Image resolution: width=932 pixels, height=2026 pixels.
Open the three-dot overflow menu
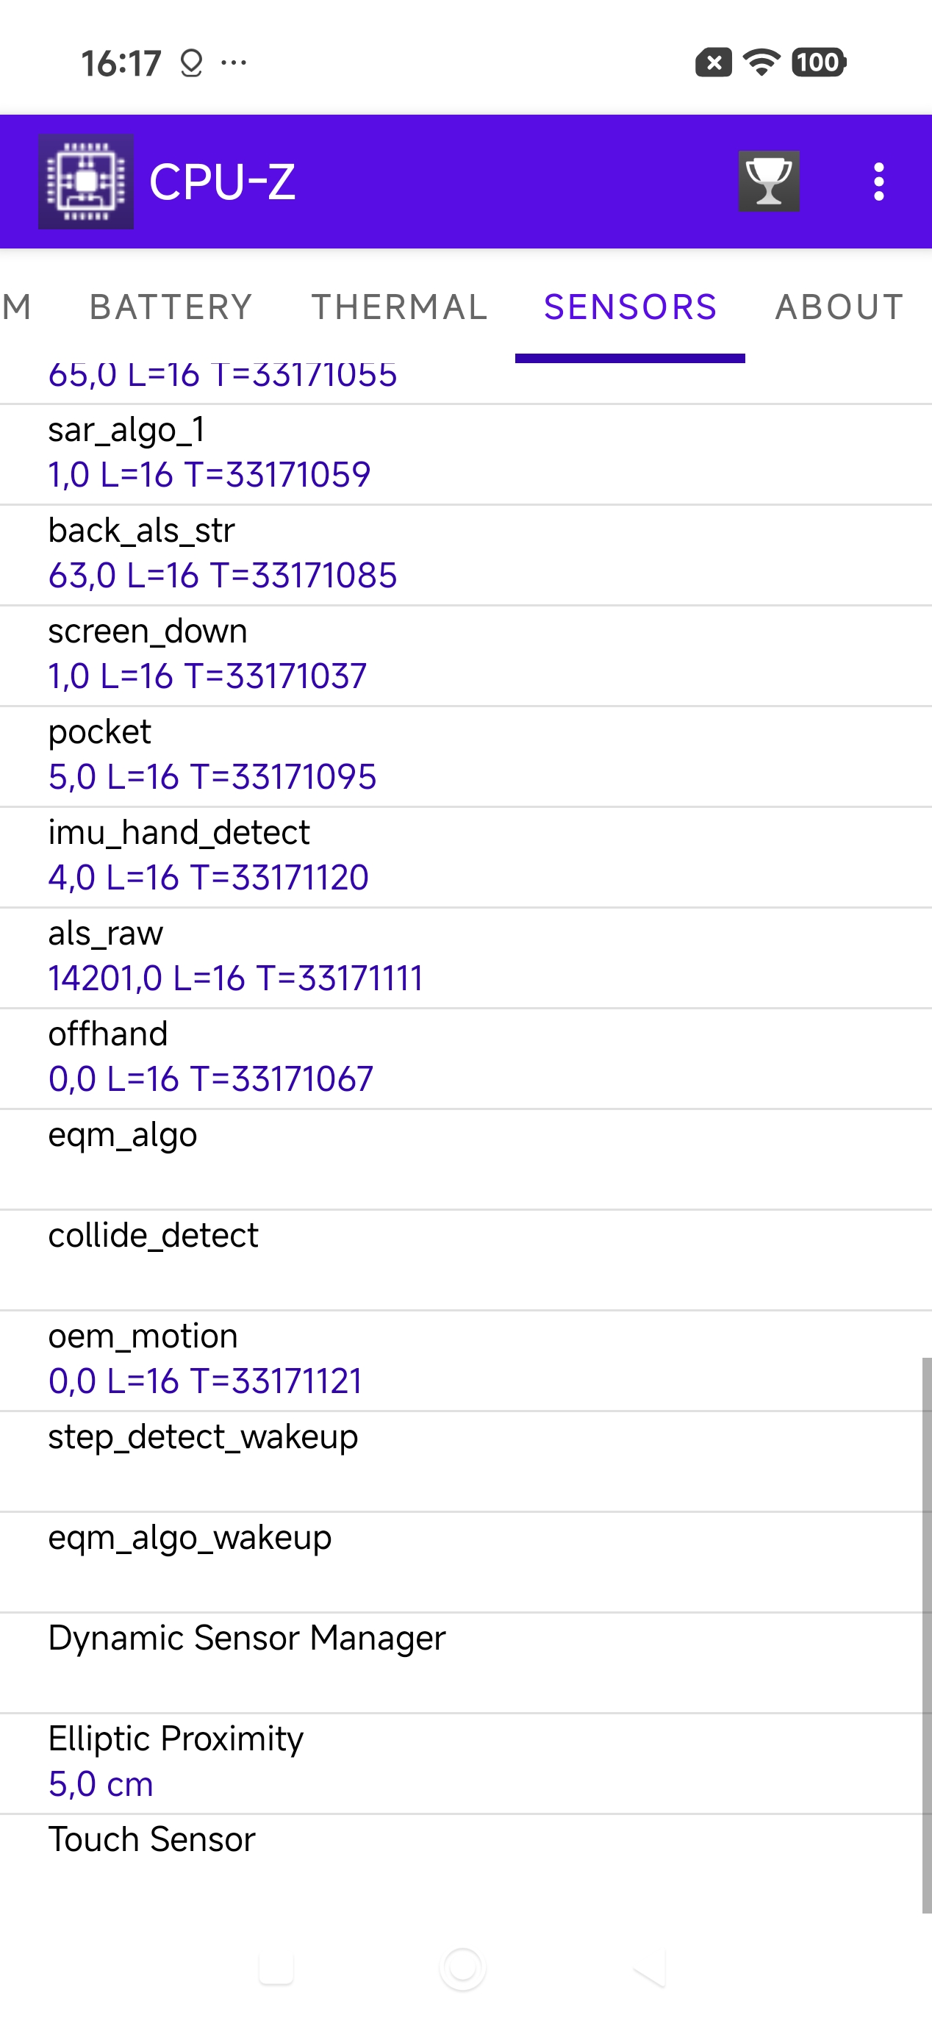(878, 182)
